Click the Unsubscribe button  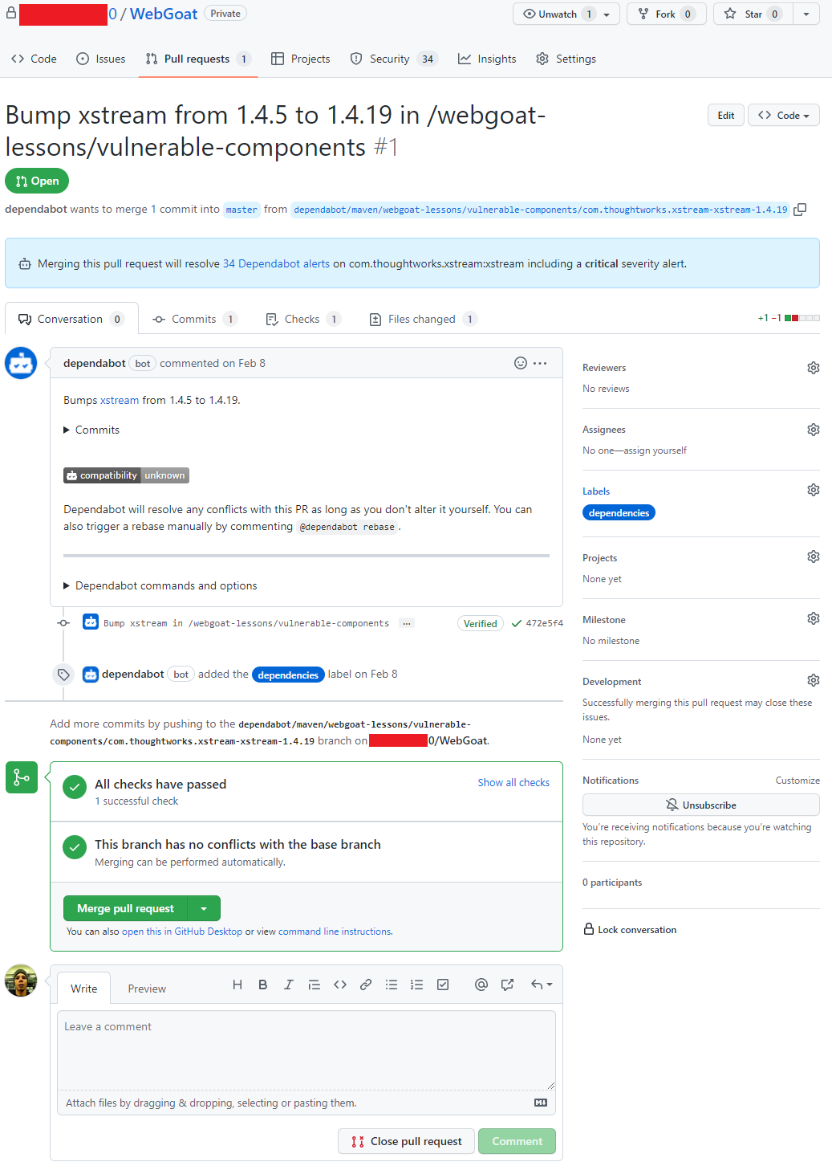point(701,805)
